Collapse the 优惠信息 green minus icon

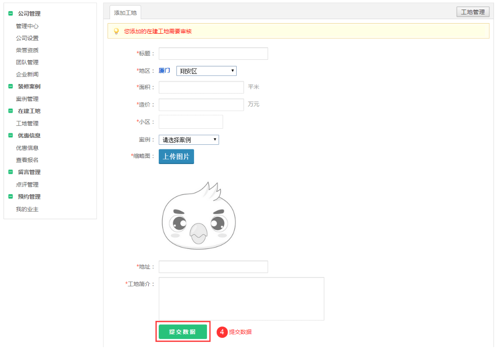[x=11, y=135]
